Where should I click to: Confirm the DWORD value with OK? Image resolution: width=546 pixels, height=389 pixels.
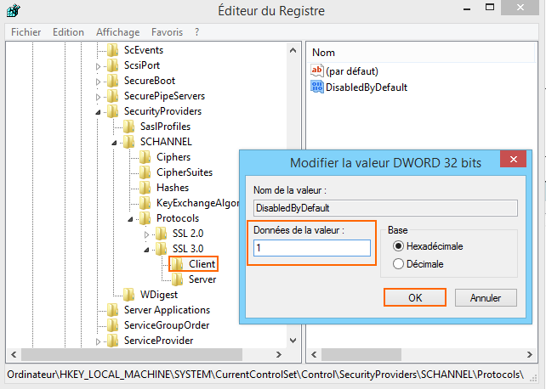tap(415, 297)
